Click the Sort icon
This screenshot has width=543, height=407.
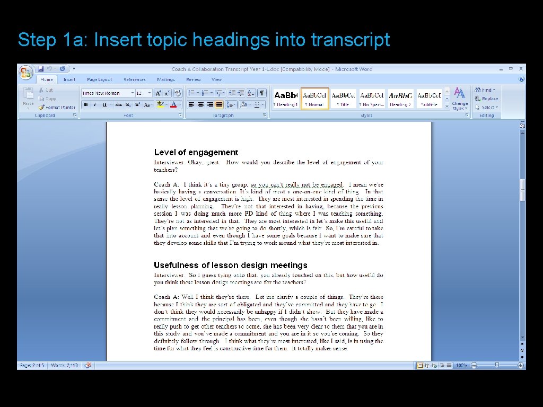point(251,93)
